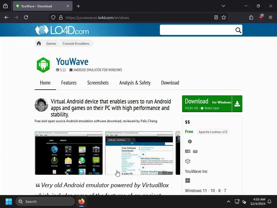
Task: Click the address bar URL
Action: (97, 18)
